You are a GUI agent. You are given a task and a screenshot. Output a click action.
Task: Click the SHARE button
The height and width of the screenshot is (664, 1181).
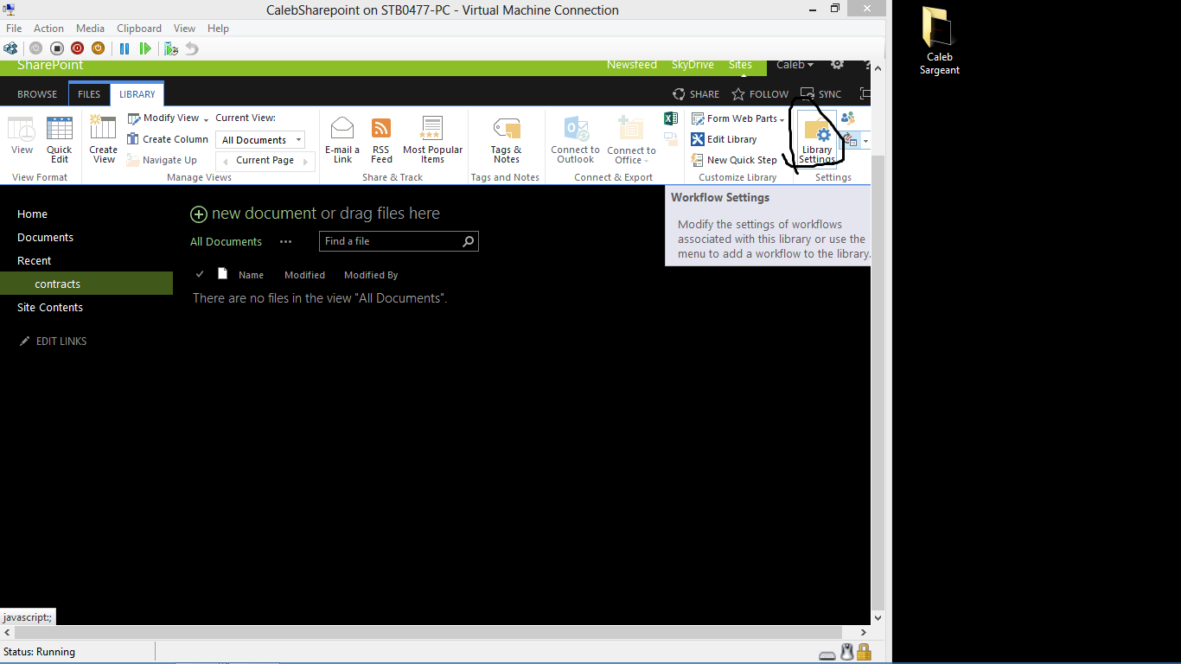click(696, 94)
